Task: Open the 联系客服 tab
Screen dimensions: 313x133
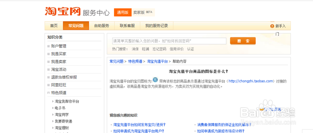Action: click(x=127, y=26)
